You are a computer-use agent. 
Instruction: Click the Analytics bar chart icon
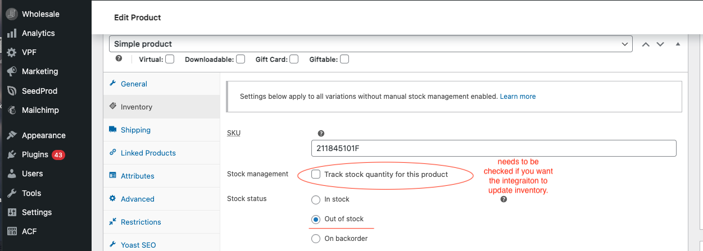[x=12, y=34]
